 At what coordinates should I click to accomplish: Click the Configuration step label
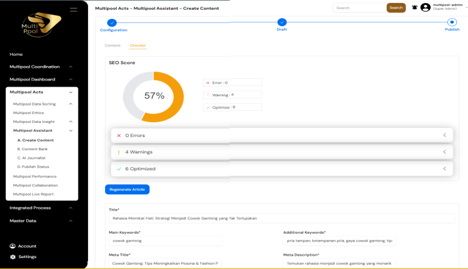coord(114,30)
